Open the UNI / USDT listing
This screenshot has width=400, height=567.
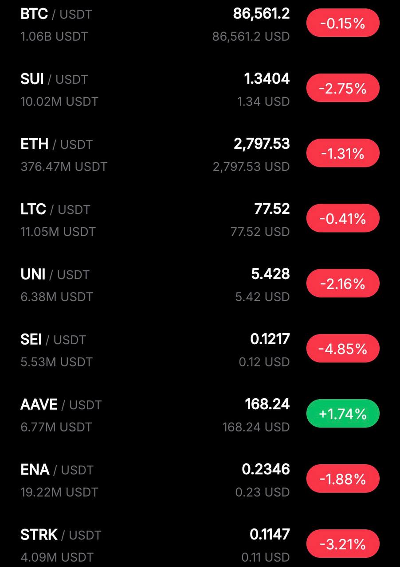tap(55, 275)
